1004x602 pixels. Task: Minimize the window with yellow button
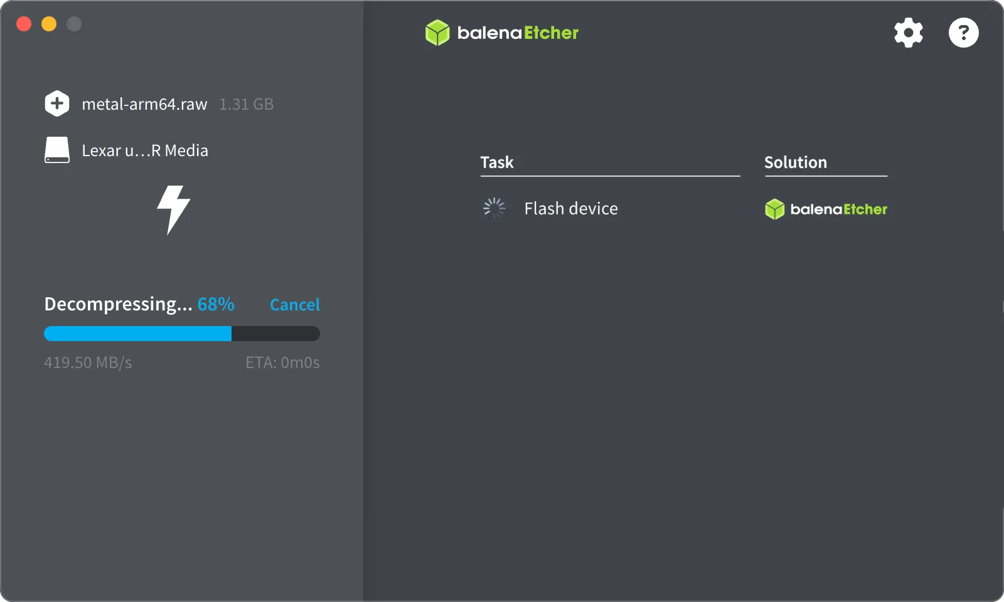49,24
